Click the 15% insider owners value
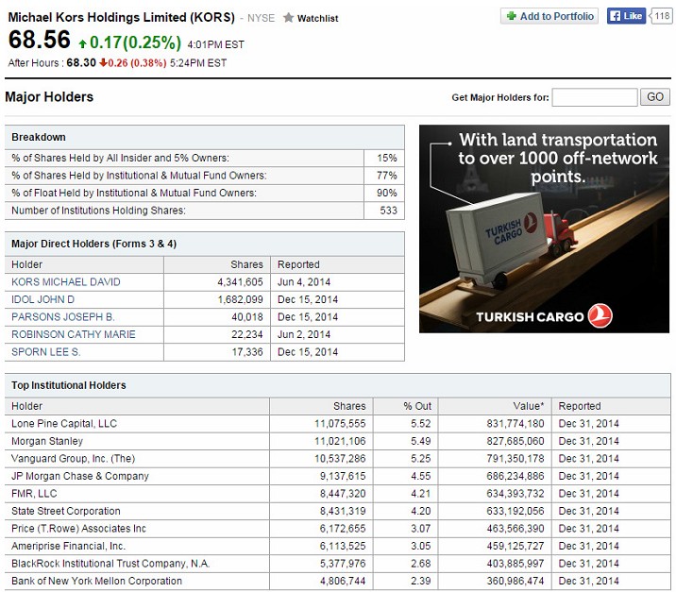676x592 pixels. coord(386,158)
